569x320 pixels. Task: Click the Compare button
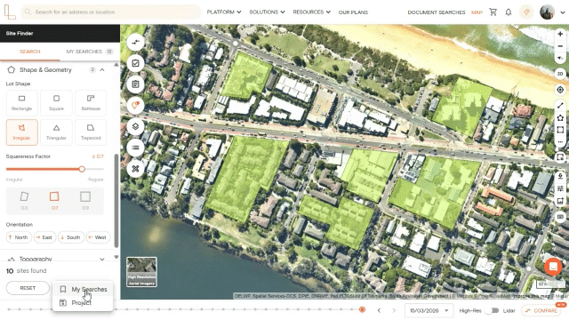(x=541, y=310)
